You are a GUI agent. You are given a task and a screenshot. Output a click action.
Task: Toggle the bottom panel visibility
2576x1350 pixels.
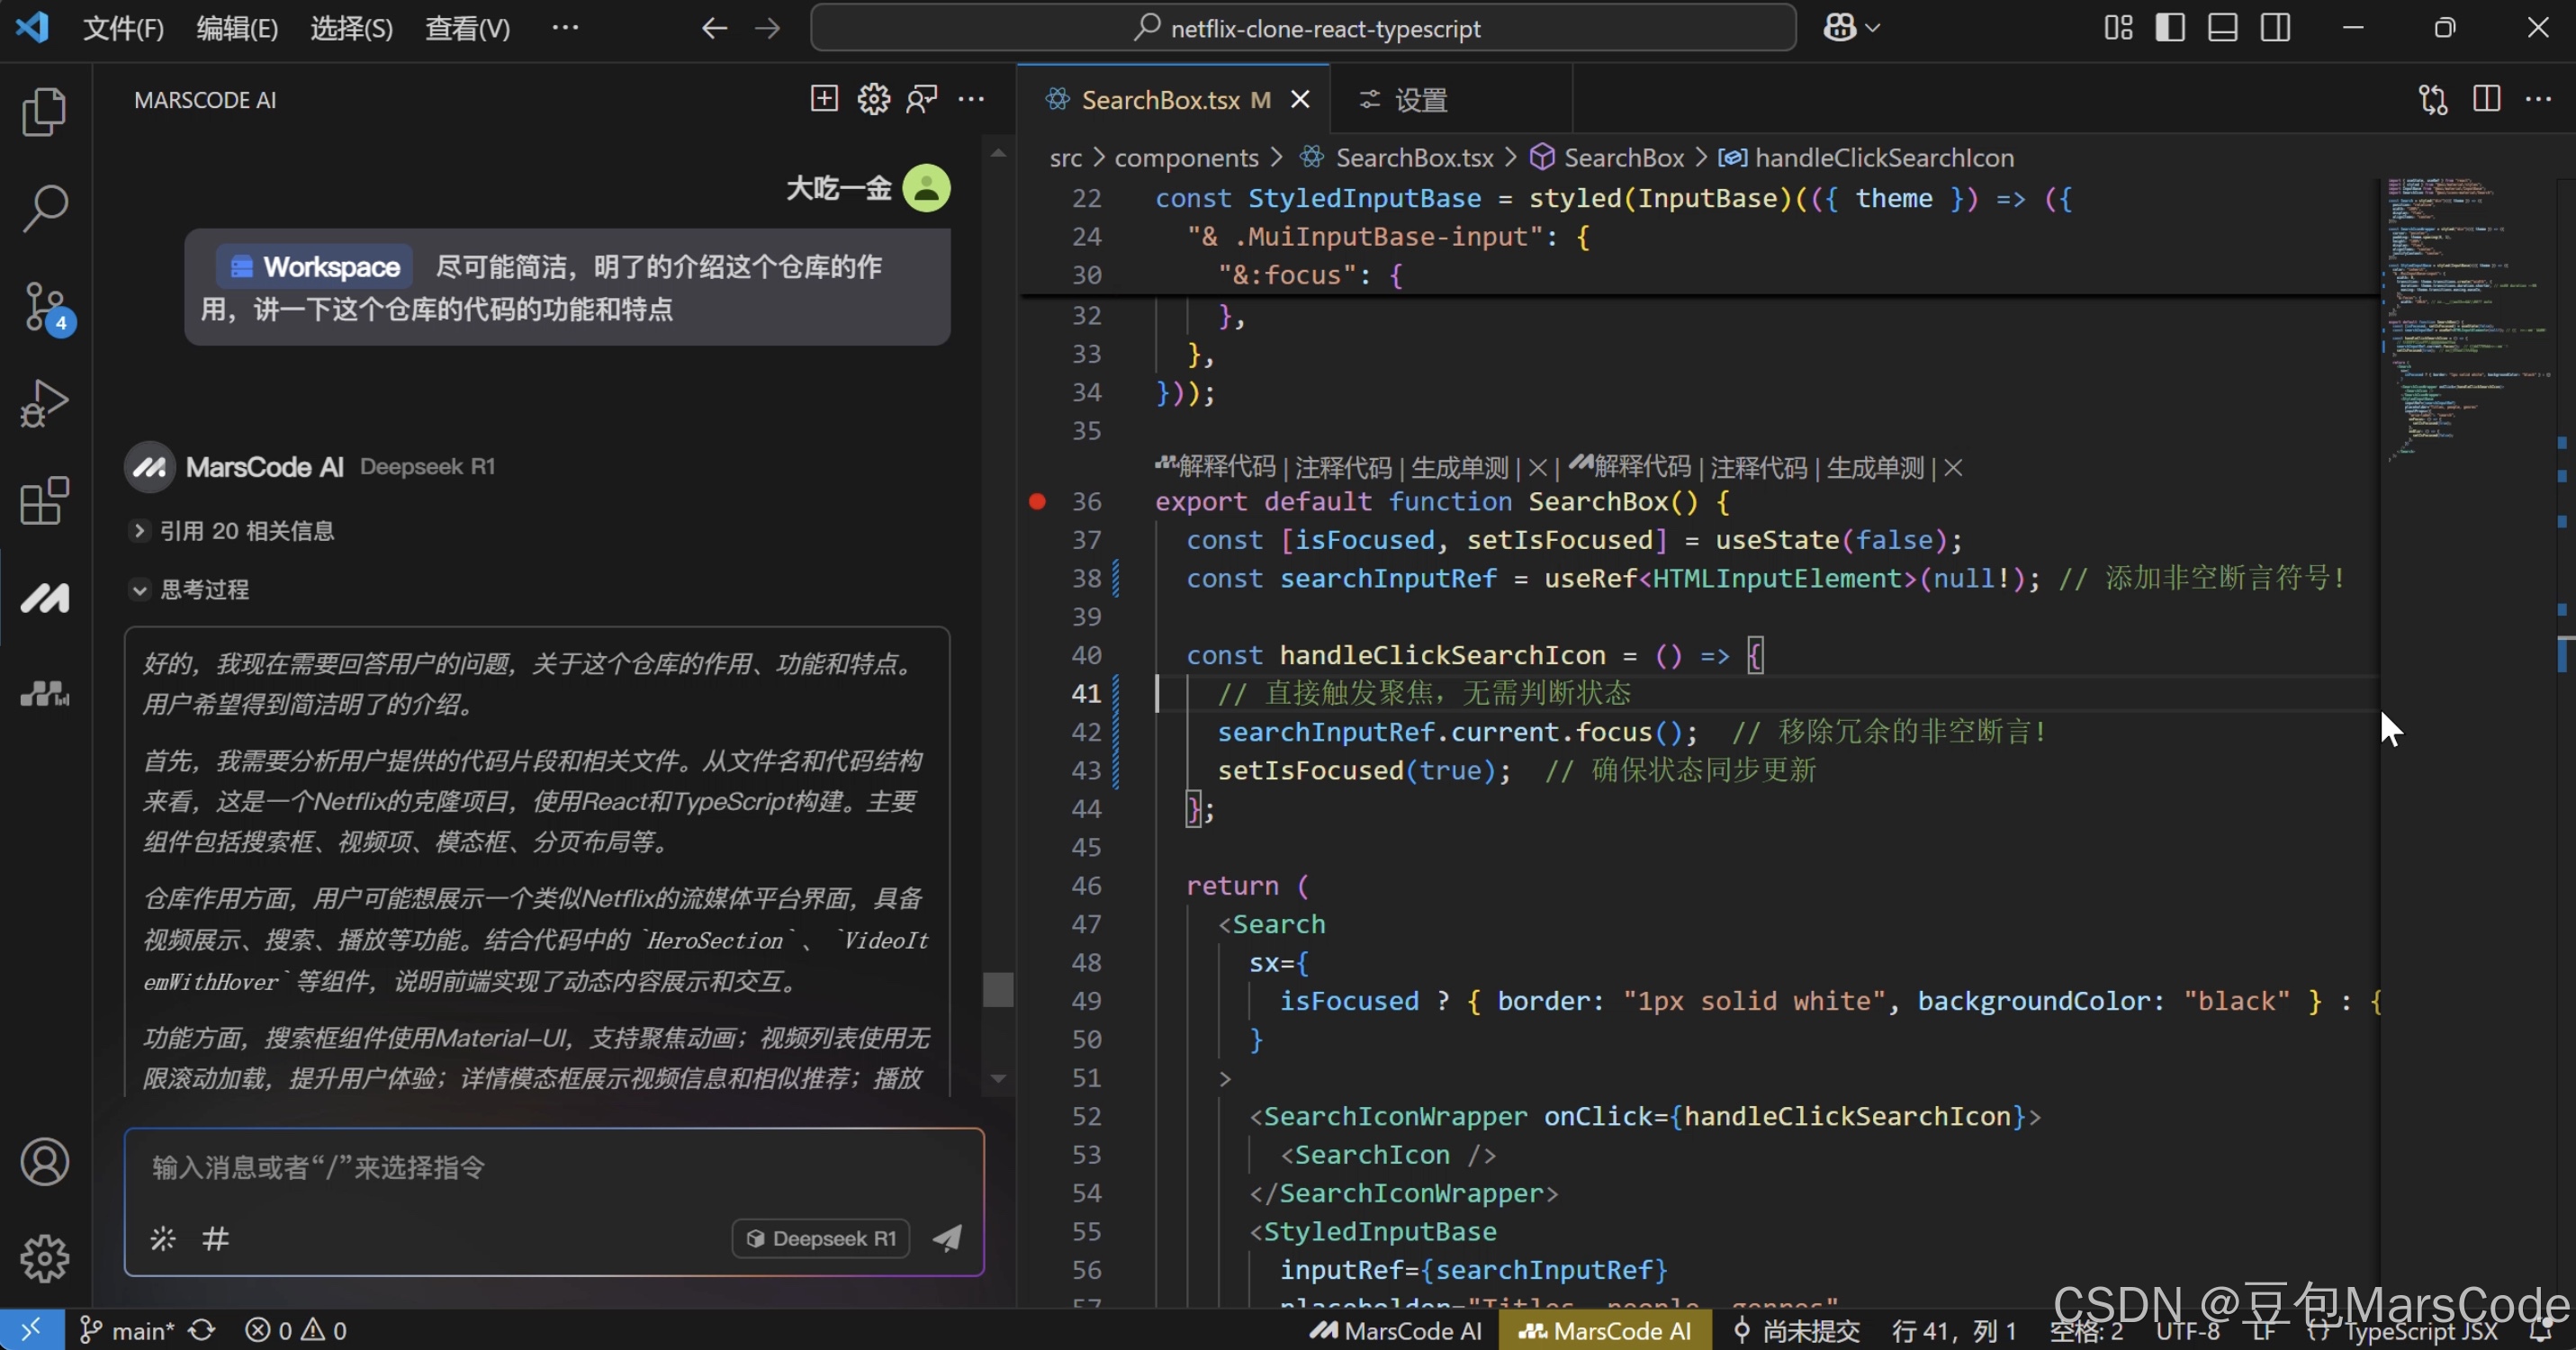click(2222, 28)
